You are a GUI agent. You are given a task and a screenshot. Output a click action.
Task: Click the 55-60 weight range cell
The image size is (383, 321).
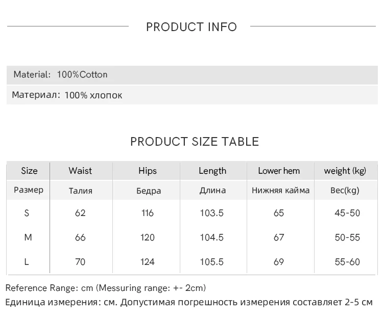pyautogui.click(x=347, y=262)
